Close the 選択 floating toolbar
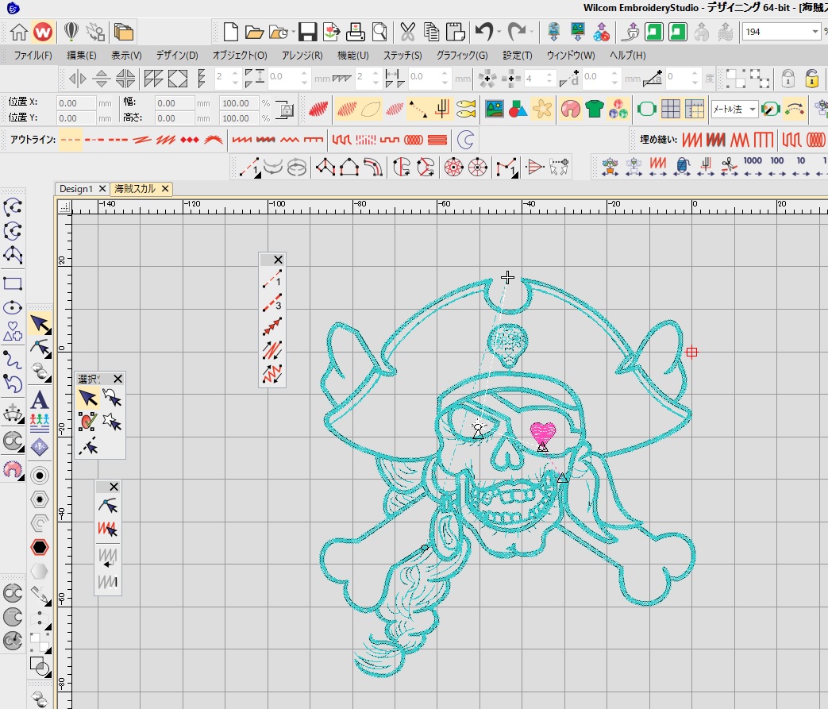828x709 pixels. [117, 379]
